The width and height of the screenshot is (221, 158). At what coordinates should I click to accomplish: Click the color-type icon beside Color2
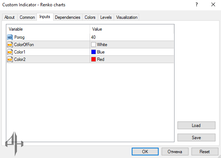tap(10, 59)
